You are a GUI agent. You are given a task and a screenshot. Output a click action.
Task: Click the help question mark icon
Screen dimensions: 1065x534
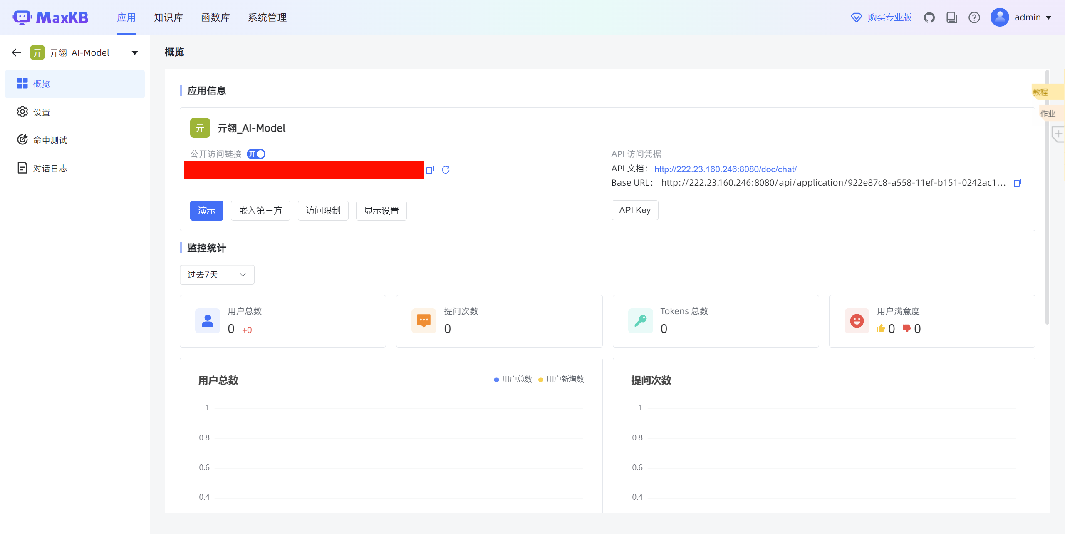point(974,17)
